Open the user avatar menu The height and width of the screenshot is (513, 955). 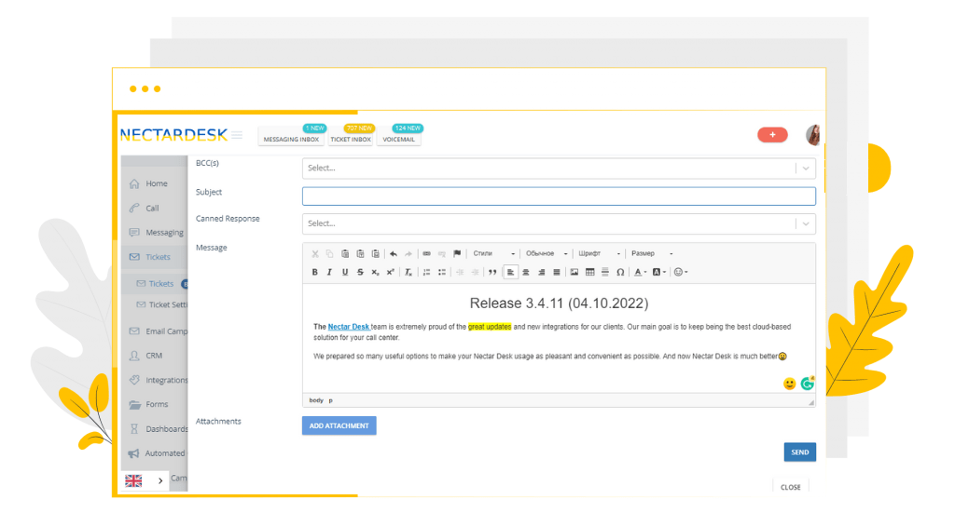tap(813, 135)
